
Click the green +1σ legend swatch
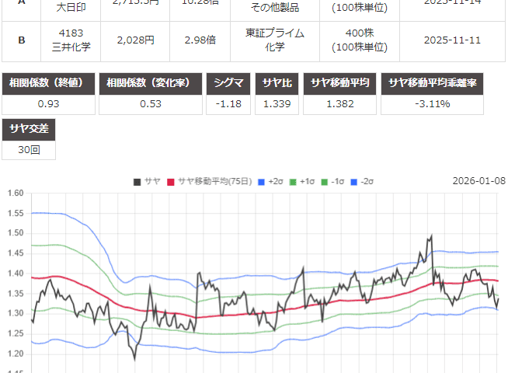coord(294,181)
